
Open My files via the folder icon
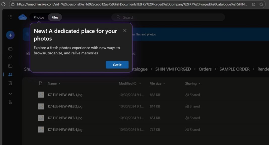click(10, 66)
